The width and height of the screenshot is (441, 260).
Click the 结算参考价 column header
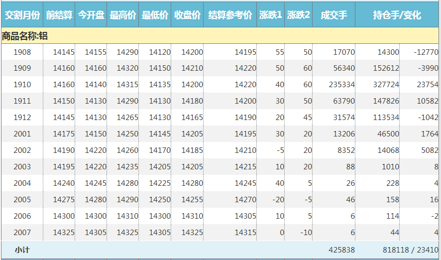click(230, 15)
